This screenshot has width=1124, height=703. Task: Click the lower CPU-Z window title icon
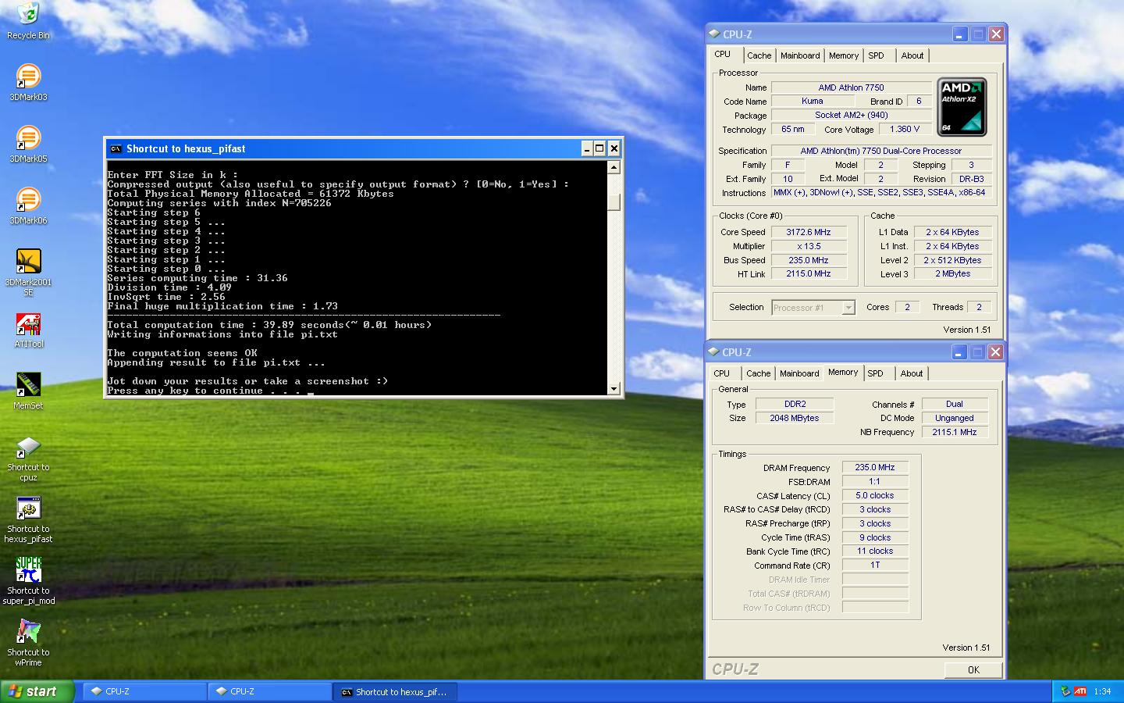(713, 352)
